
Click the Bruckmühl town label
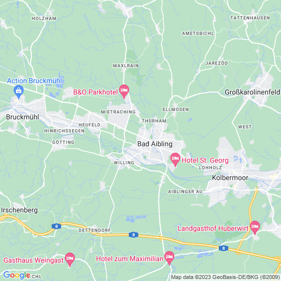tap(22, 117)
